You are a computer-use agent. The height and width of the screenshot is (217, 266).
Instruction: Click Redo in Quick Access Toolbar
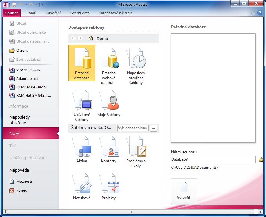[31, 5]
